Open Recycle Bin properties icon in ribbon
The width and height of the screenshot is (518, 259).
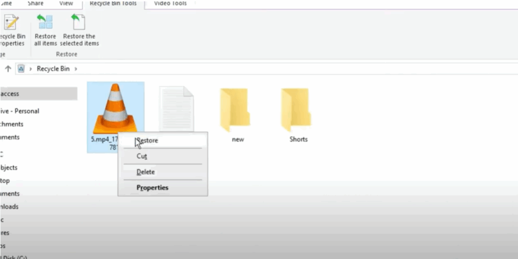pos(12,22)
